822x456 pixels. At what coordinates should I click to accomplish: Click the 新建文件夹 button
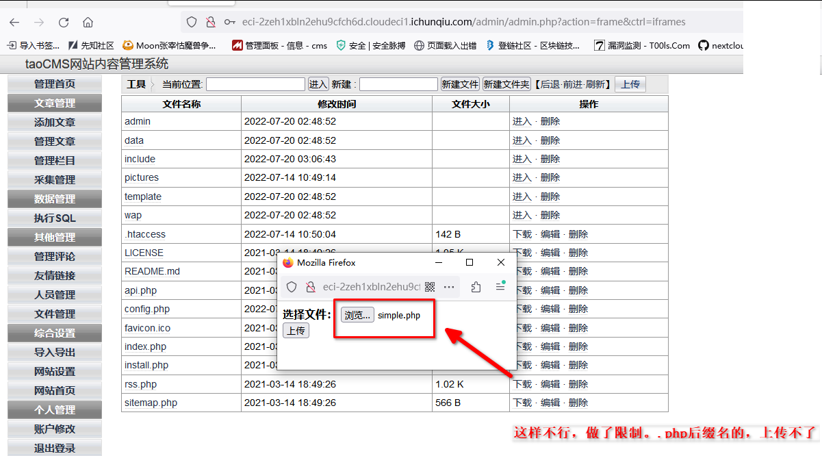coord(506,84)
